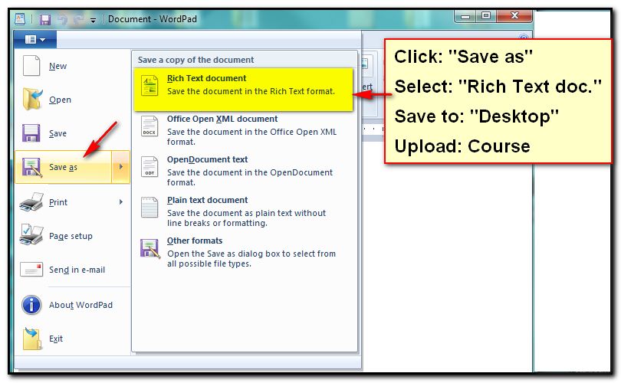This screenshot has height=383, width=621.
Task: Select Office Open XML document option
Action: point(243,130)
